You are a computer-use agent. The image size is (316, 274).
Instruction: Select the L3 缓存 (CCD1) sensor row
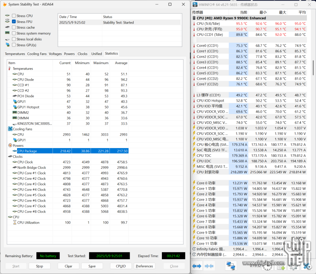tap(249, 95)
